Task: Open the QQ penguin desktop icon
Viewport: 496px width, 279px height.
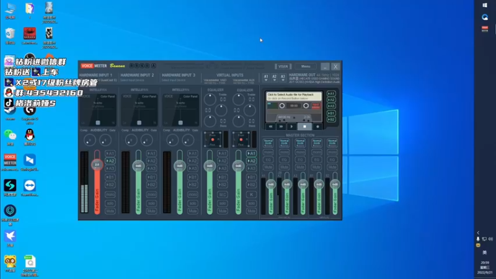Action: point(30,137)
